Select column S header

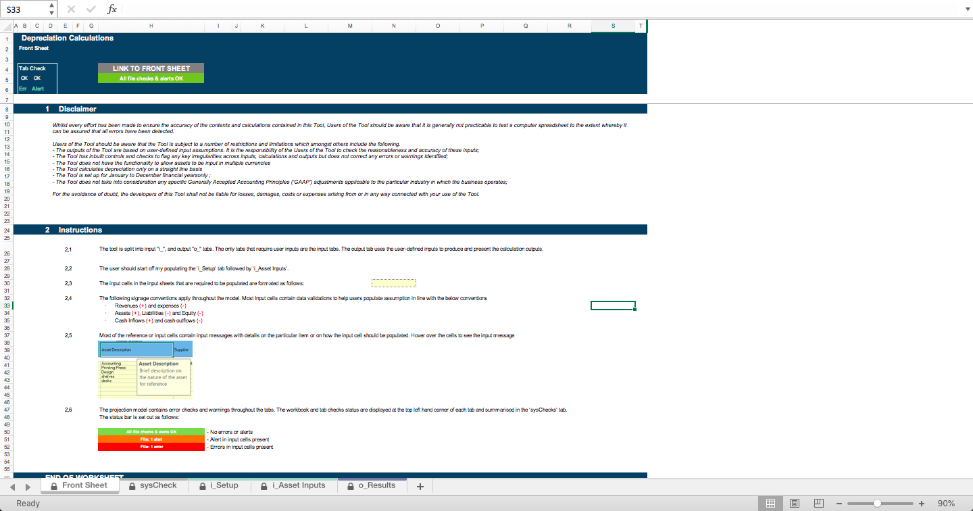tap(613, 26)
